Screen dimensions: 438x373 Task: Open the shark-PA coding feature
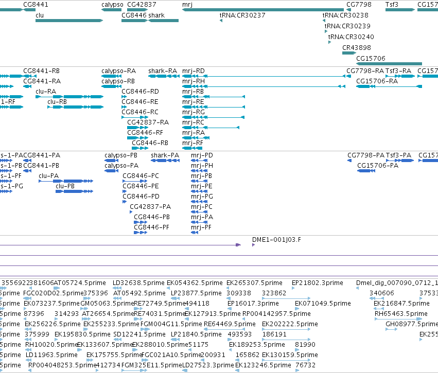[x=165, y=161]
